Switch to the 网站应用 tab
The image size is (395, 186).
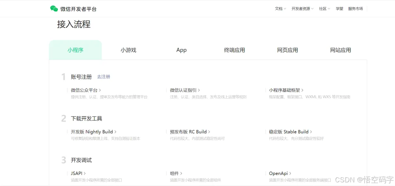click(x=341, y=50)
